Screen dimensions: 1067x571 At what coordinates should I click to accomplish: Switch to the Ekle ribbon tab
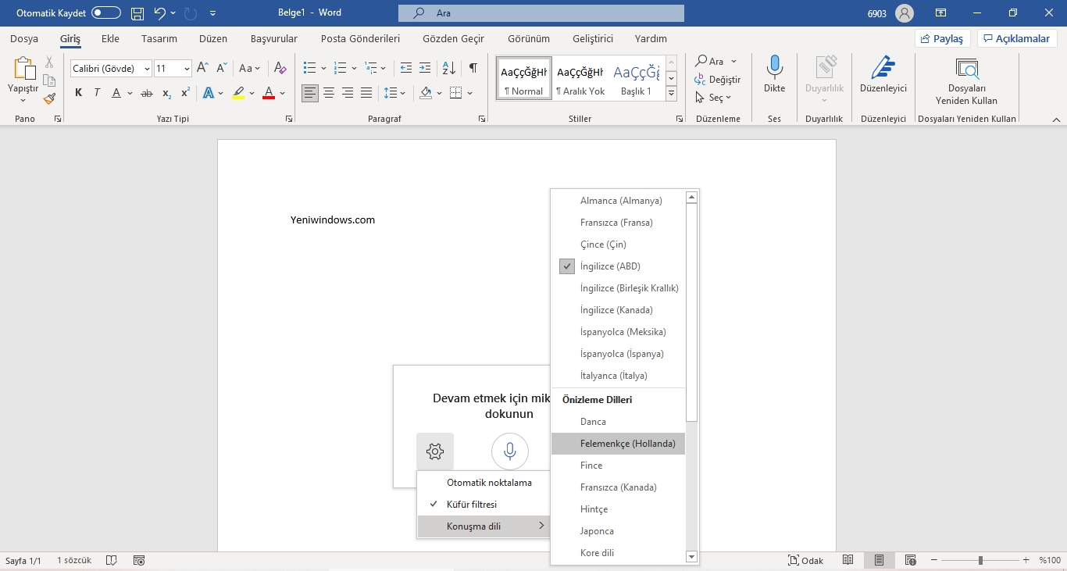point(110,37)
